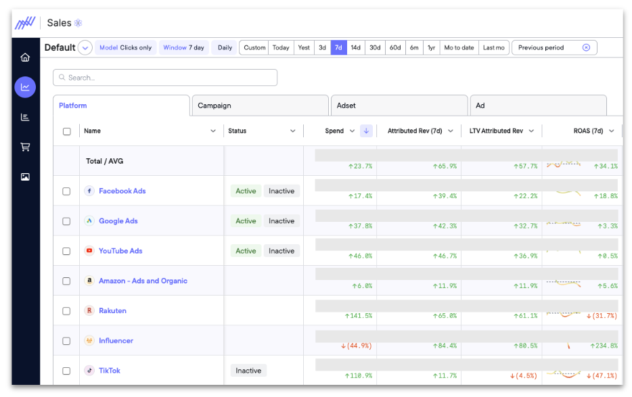Select the TikTok row checkbox

click(66, 371)
